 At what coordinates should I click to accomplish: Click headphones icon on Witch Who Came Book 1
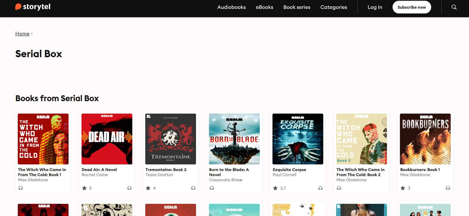click(21, 188)
